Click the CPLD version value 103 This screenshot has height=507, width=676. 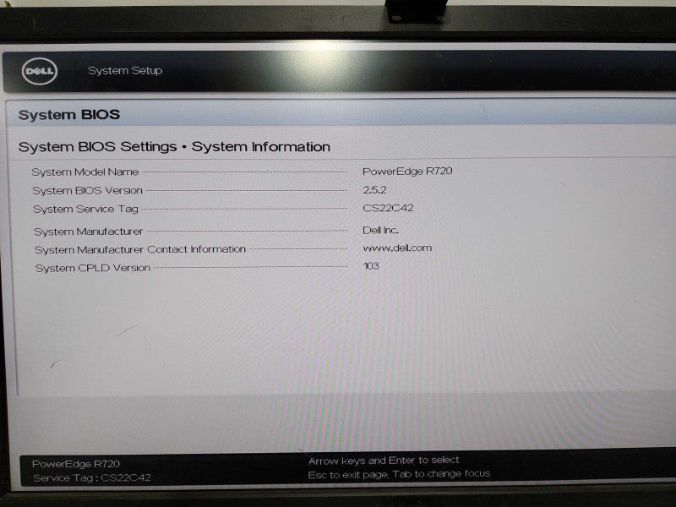[371, 266]
